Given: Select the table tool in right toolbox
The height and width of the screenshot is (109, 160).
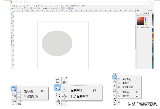Looking at the screenshot, I should tap(114, 90).
